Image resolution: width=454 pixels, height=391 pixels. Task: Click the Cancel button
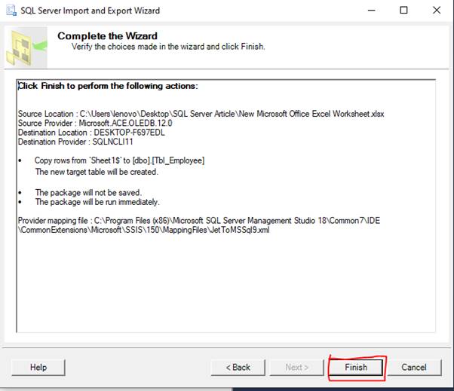pos(414,368)
